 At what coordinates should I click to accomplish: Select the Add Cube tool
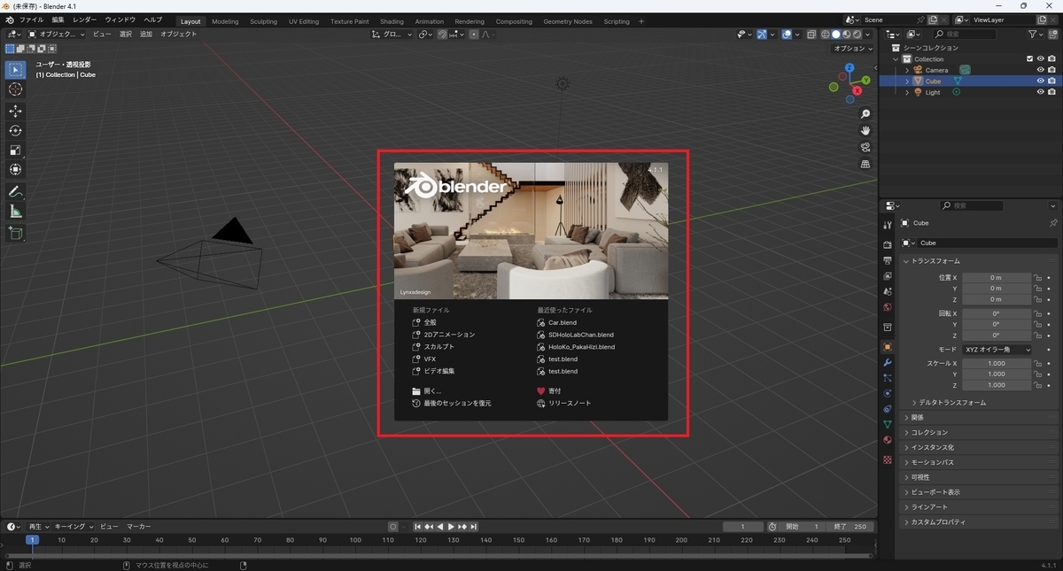pos(16,233)
